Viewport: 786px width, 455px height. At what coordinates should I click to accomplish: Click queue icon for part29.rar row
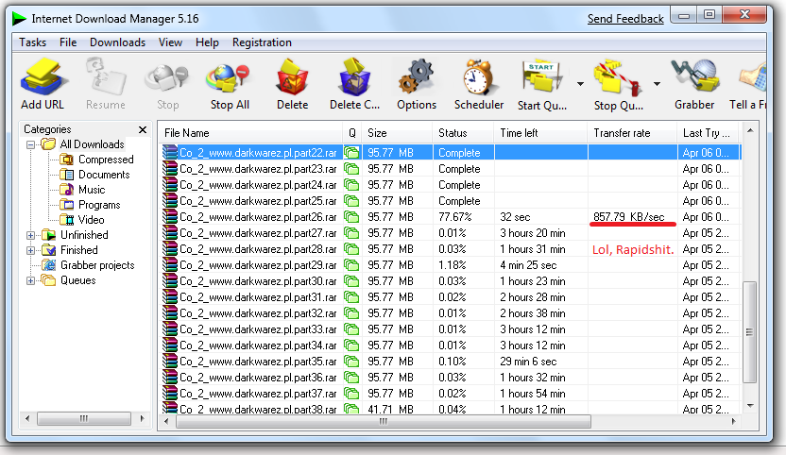[351, 265]
